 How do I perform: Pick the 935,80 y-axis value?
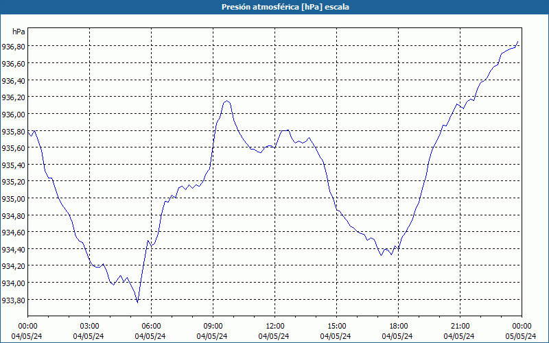coord(13,132)
